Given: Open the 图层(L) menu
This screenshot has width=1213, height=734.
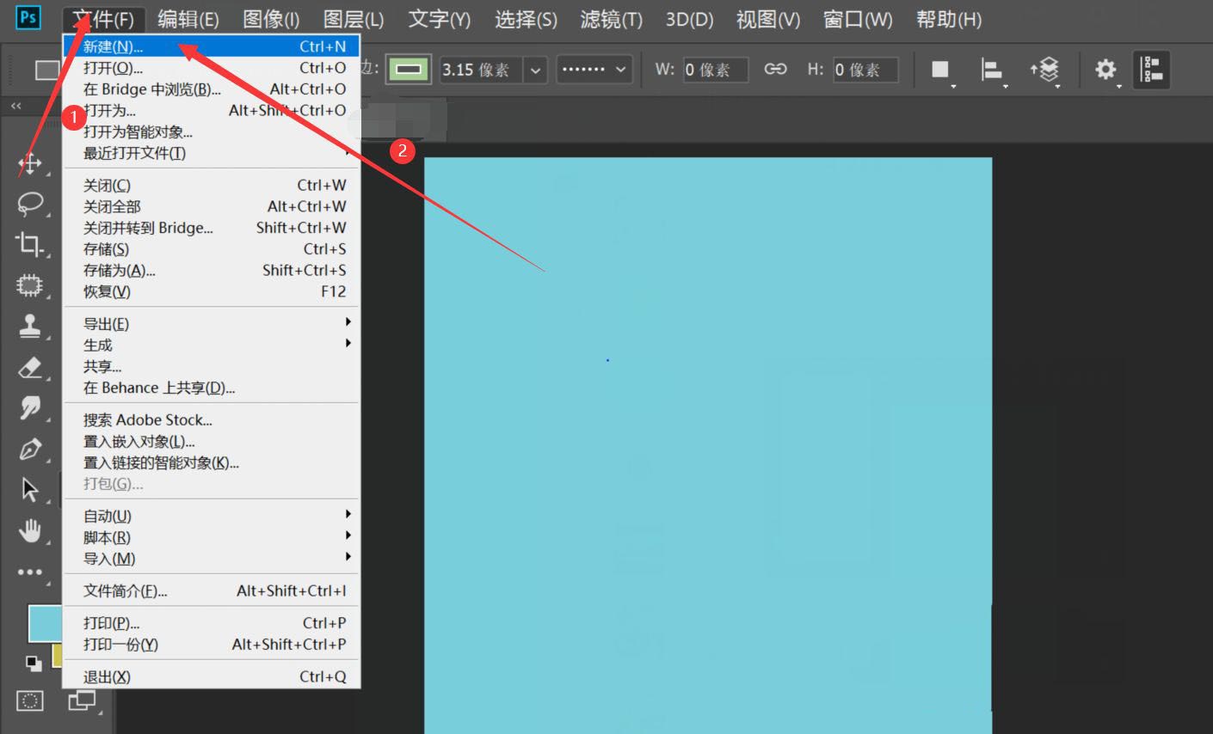Looking at the screenshot, I should point(354,19).
